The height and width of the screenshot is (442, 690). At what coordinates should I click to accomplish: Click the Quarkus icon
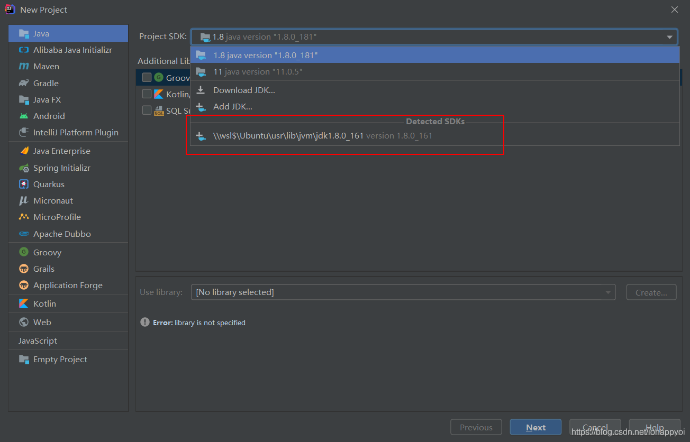(x=24, y=184)
